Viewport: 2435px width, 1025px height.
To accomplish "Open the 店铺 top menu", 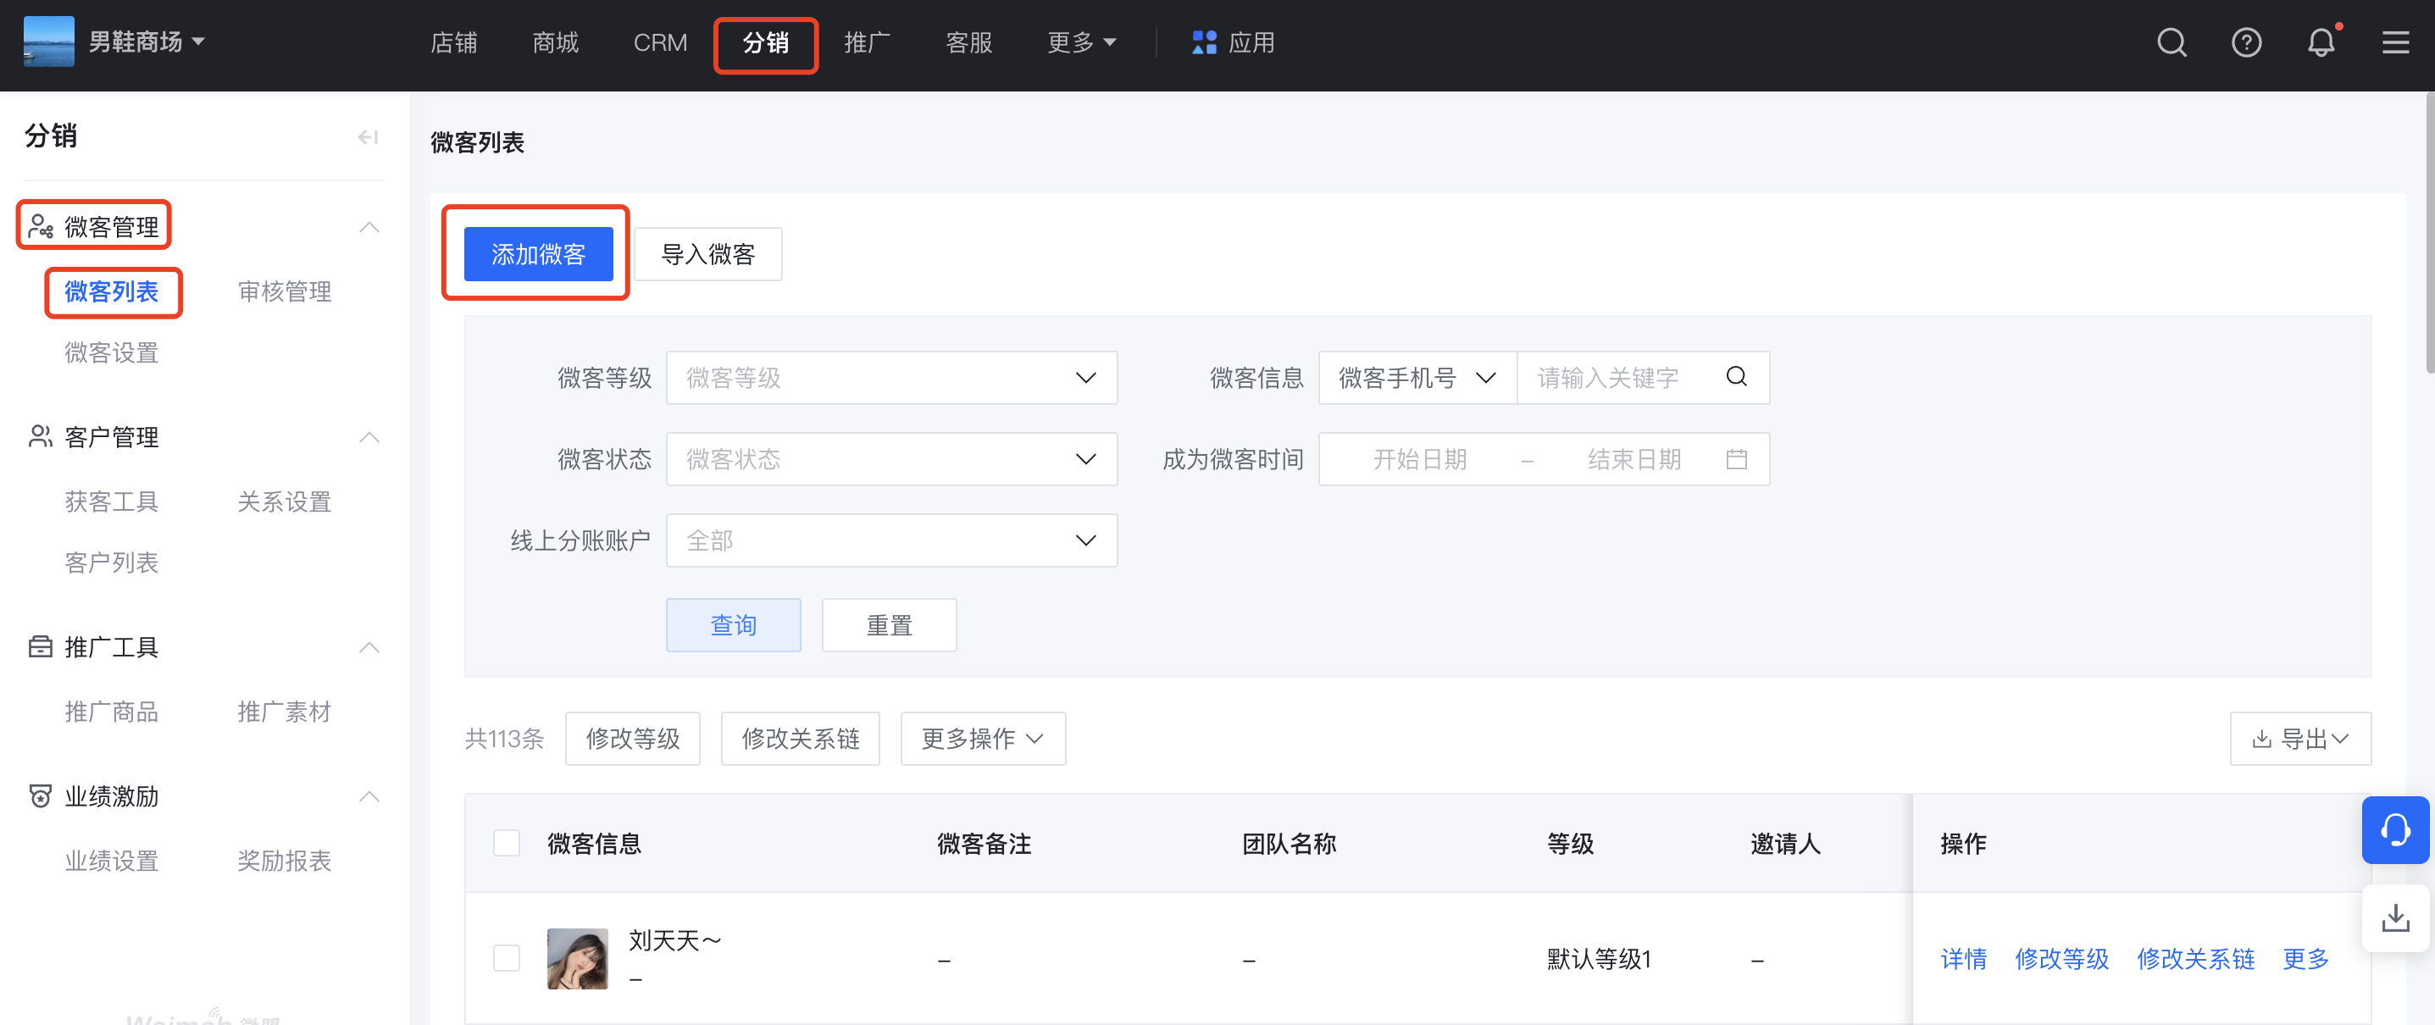I will 454,42.
